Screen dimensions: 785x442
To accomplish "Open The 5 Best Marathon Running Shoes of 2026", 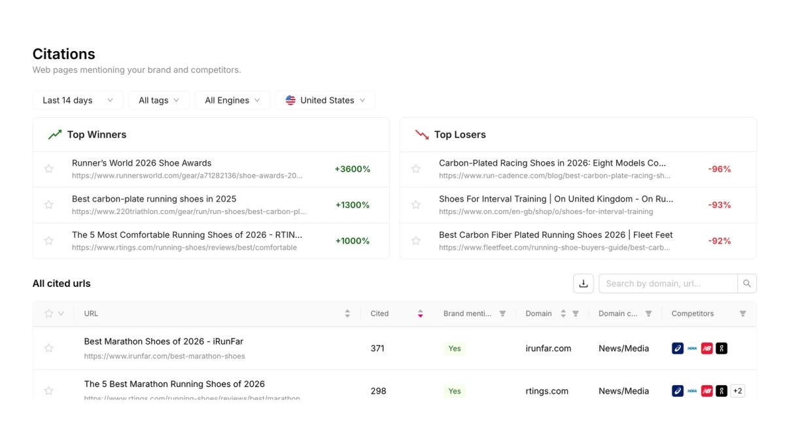I will [175, 384].
